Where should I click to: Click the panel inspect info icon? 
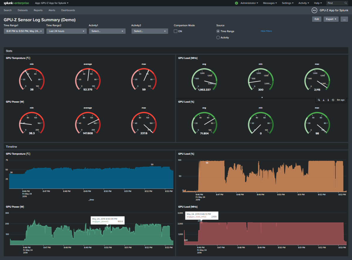click(x=328, y=100)
